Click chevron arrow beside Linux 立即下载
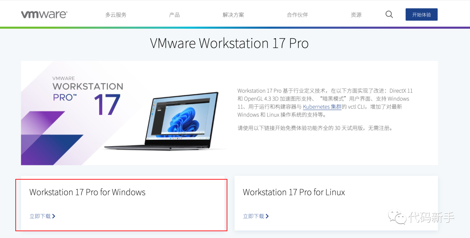Image resolution: width=470 pixels, height=238 pixels. [267, 216]
